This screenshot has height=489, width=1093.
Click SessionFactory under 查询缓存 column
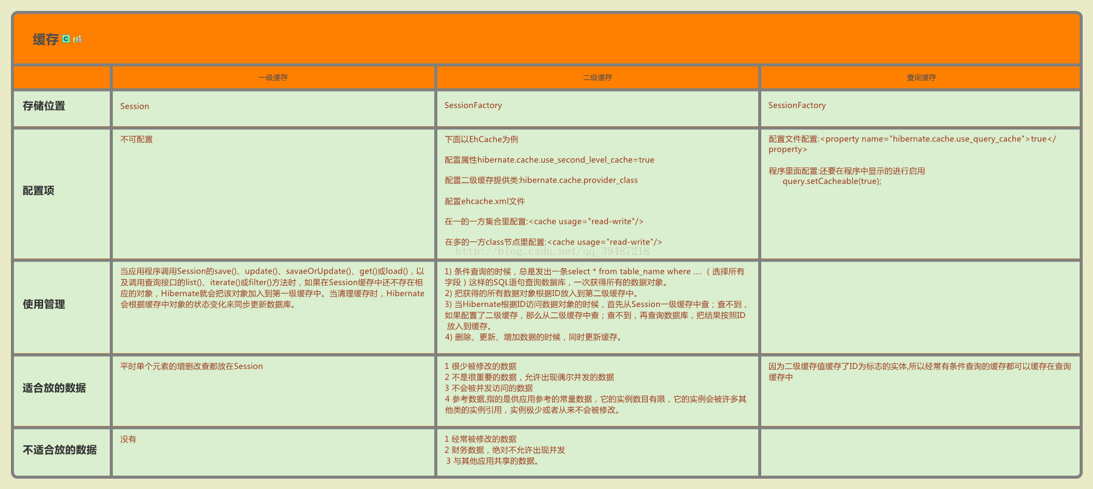(797, 105)
